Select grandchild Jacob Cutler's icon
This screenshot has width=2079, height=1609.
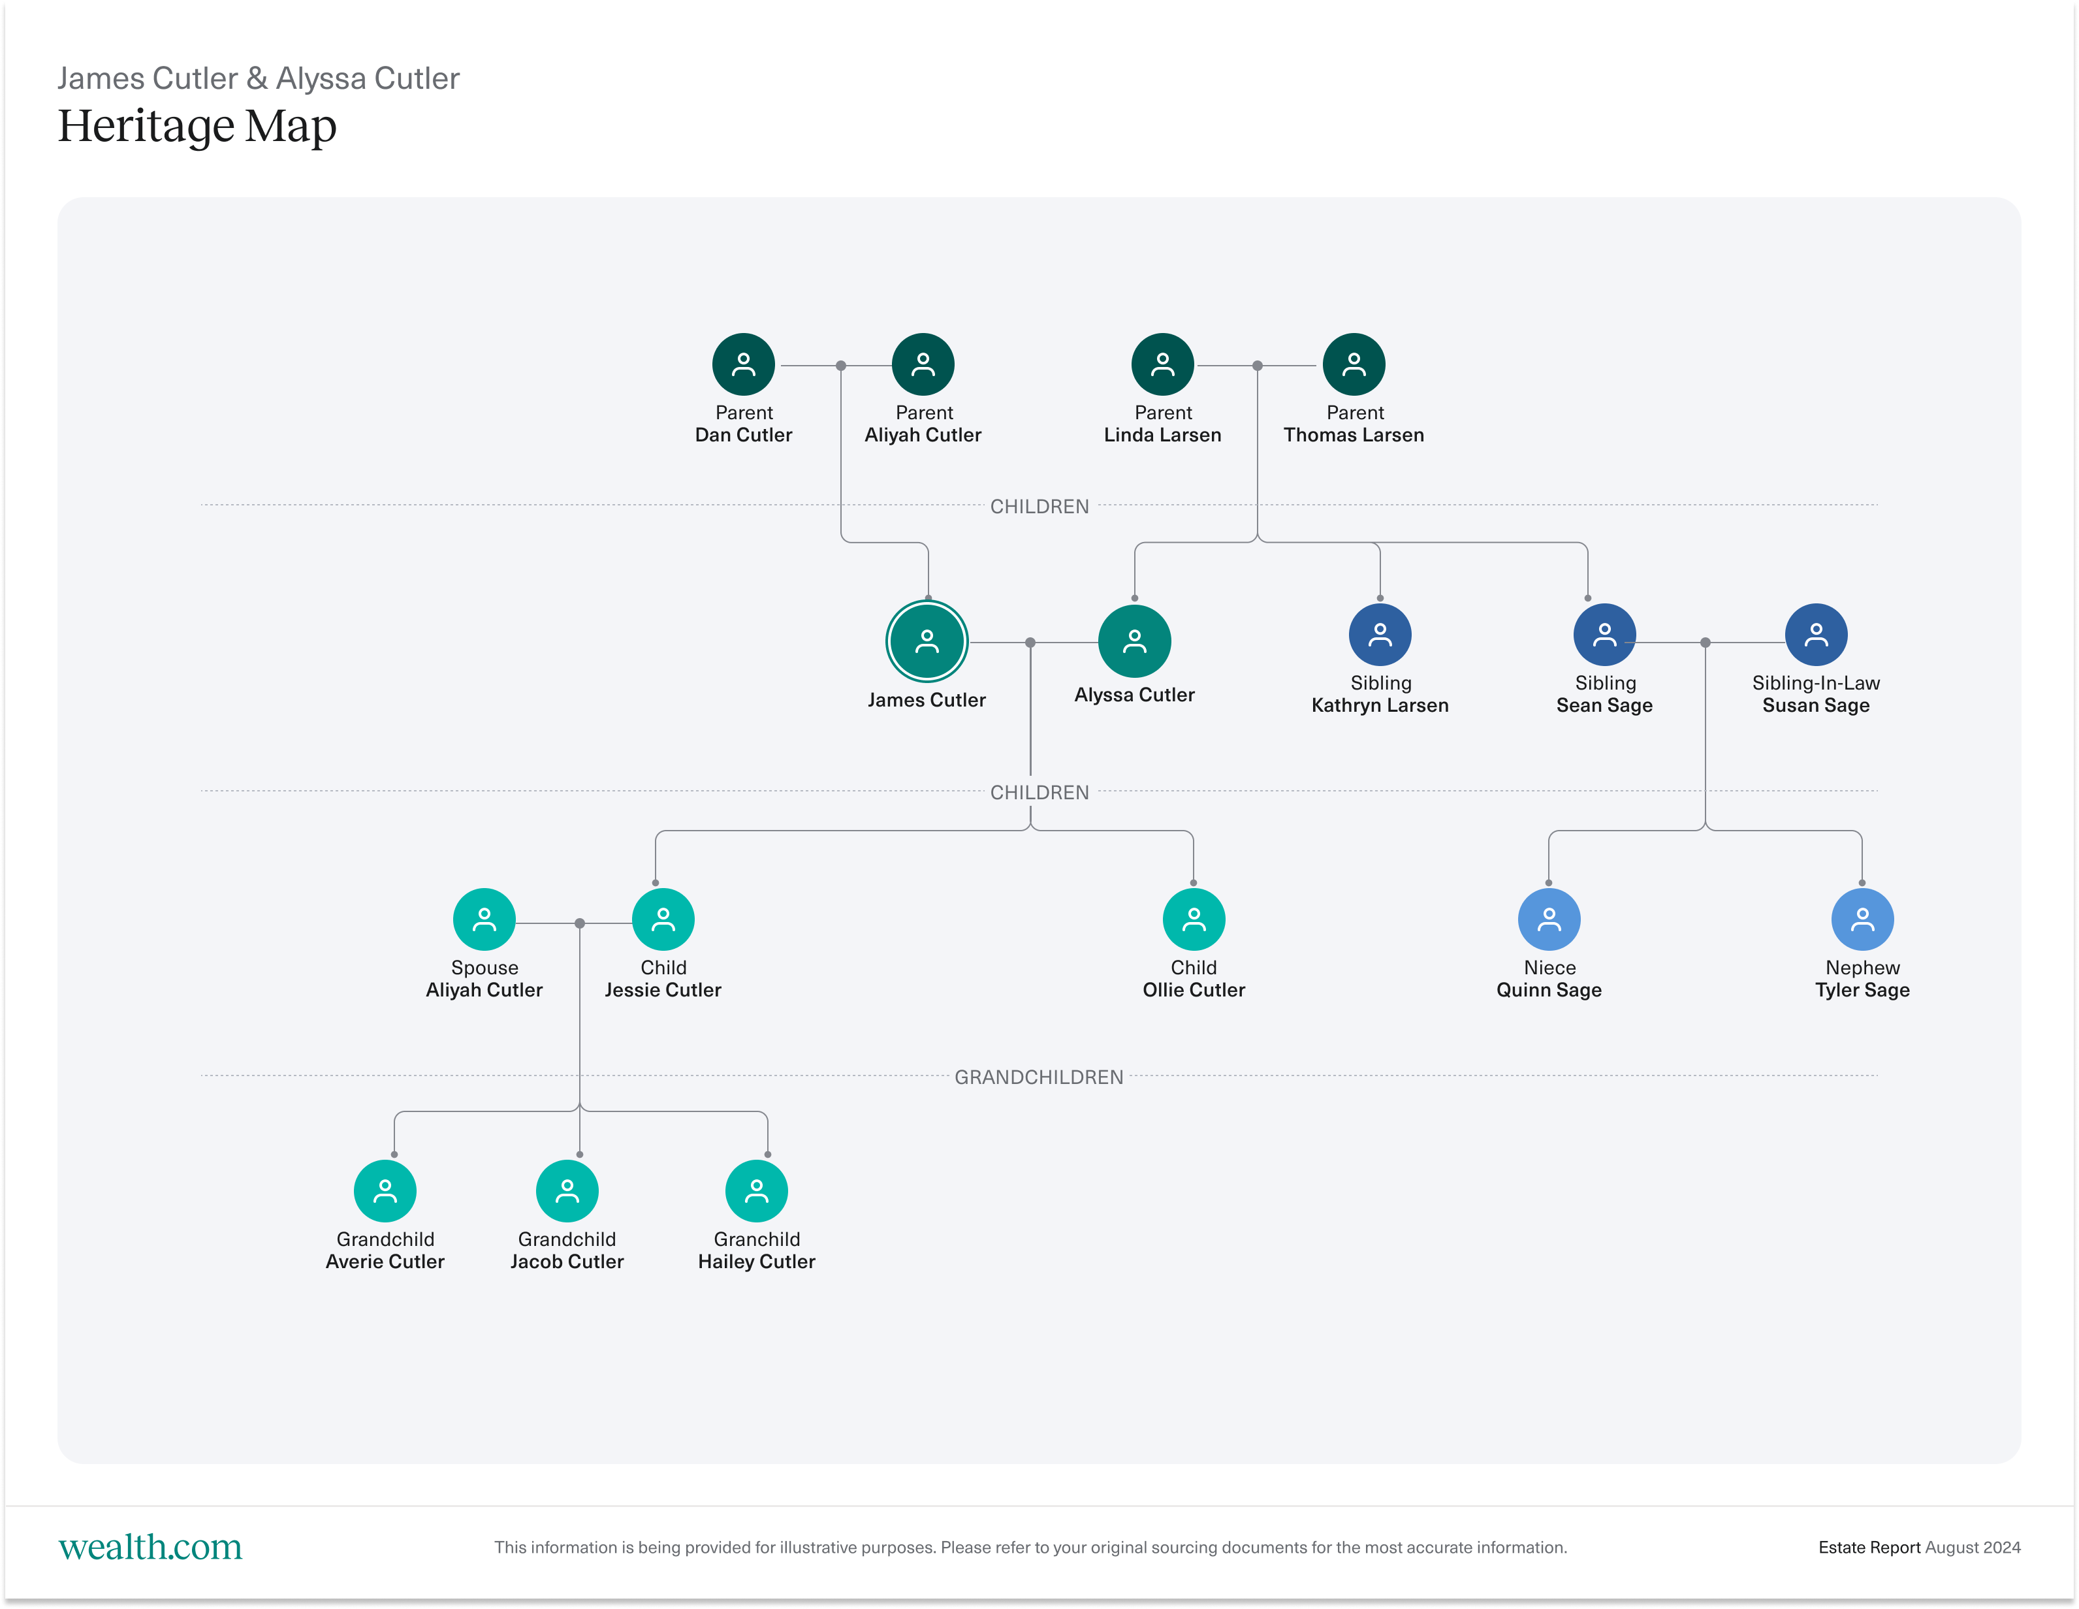pyautogui.click(x=566, y=1190)
